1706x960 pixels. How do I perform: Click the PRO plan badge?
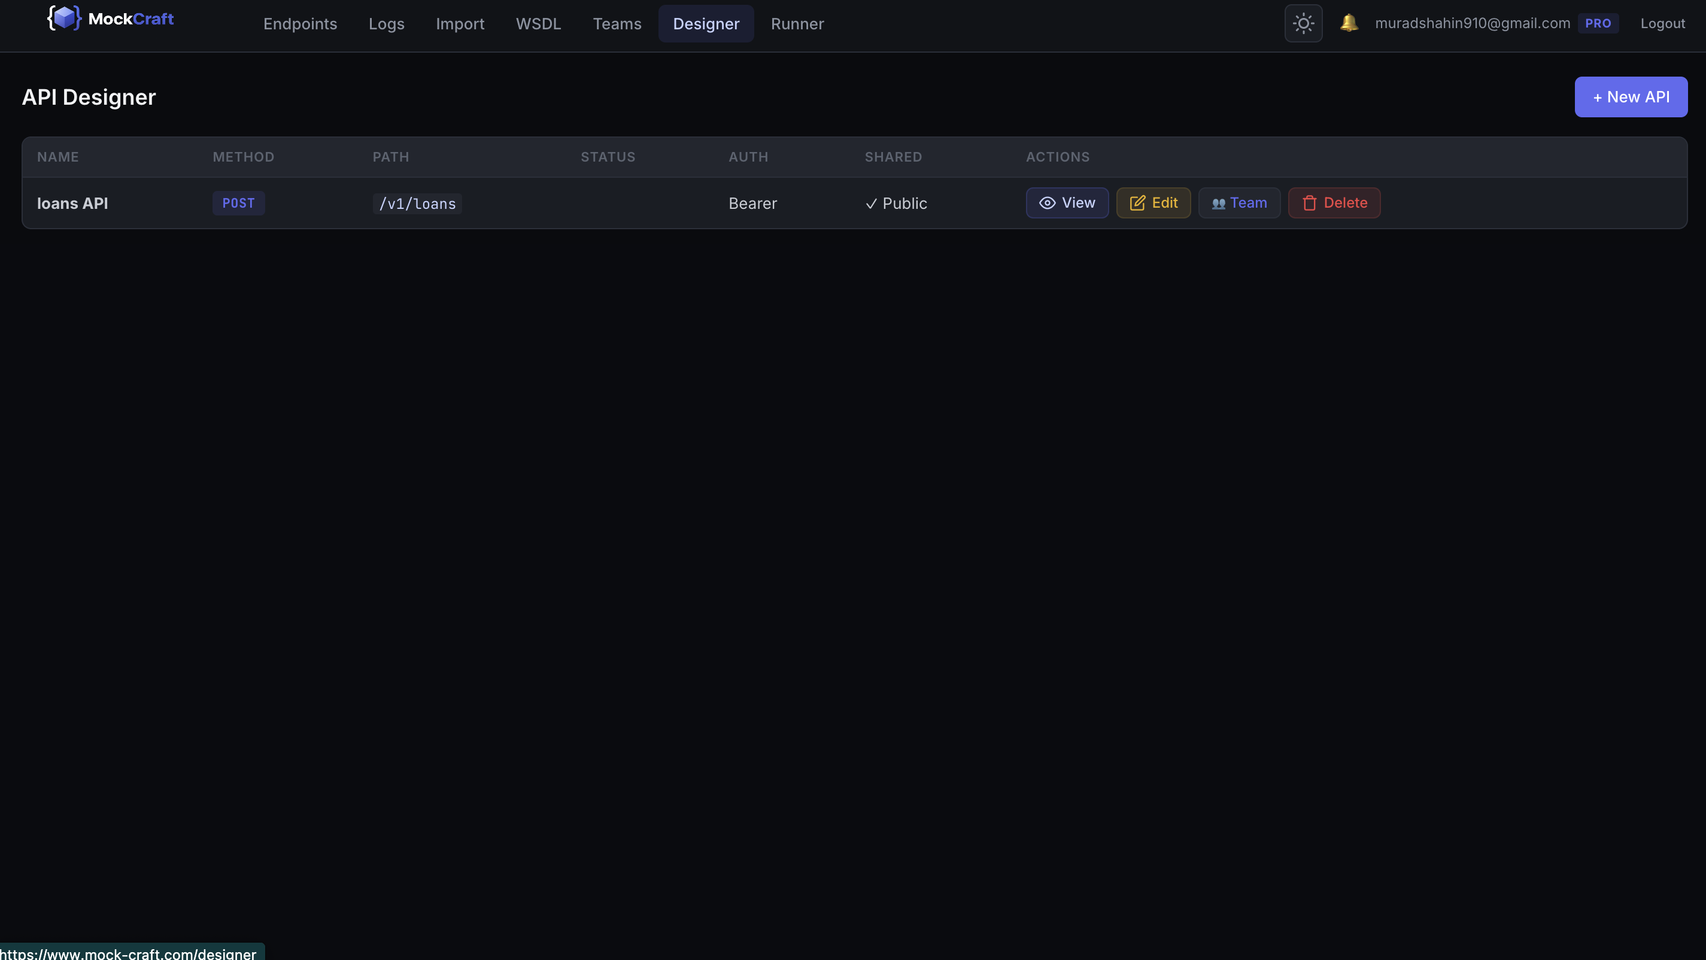1598,24
